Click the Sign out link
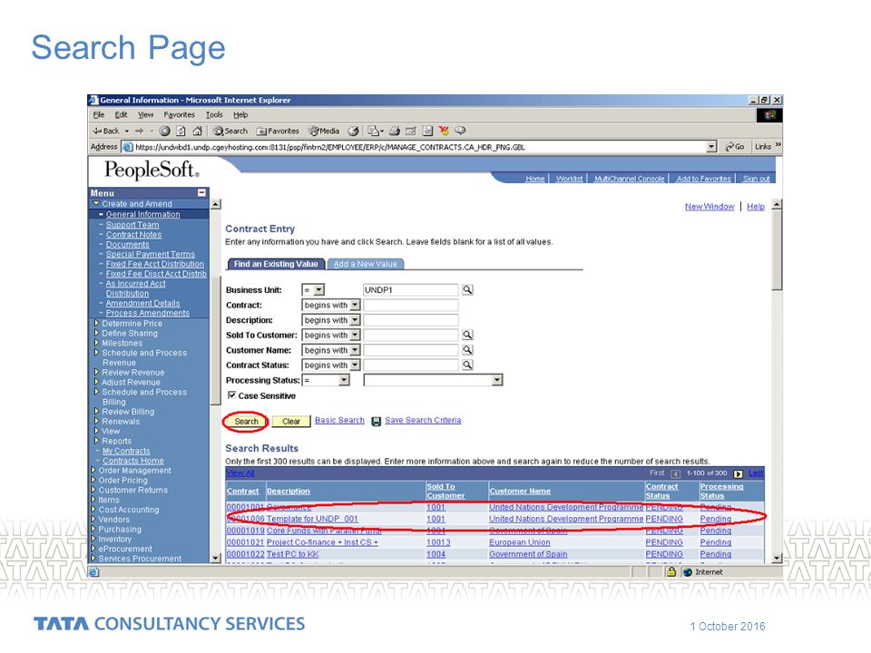Screen dimensions: 871x653 756,179
